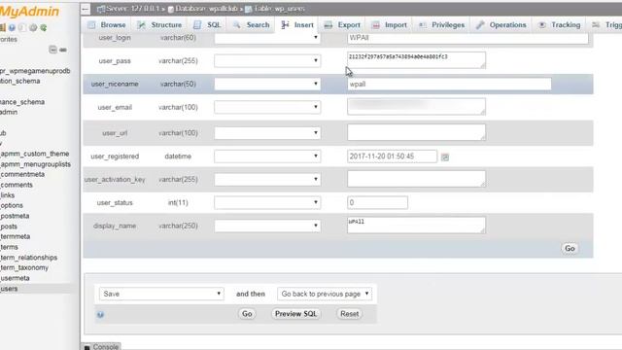Click the Operations wrench icon
This screenshot has width=622, height=350.
click(480, 25)
